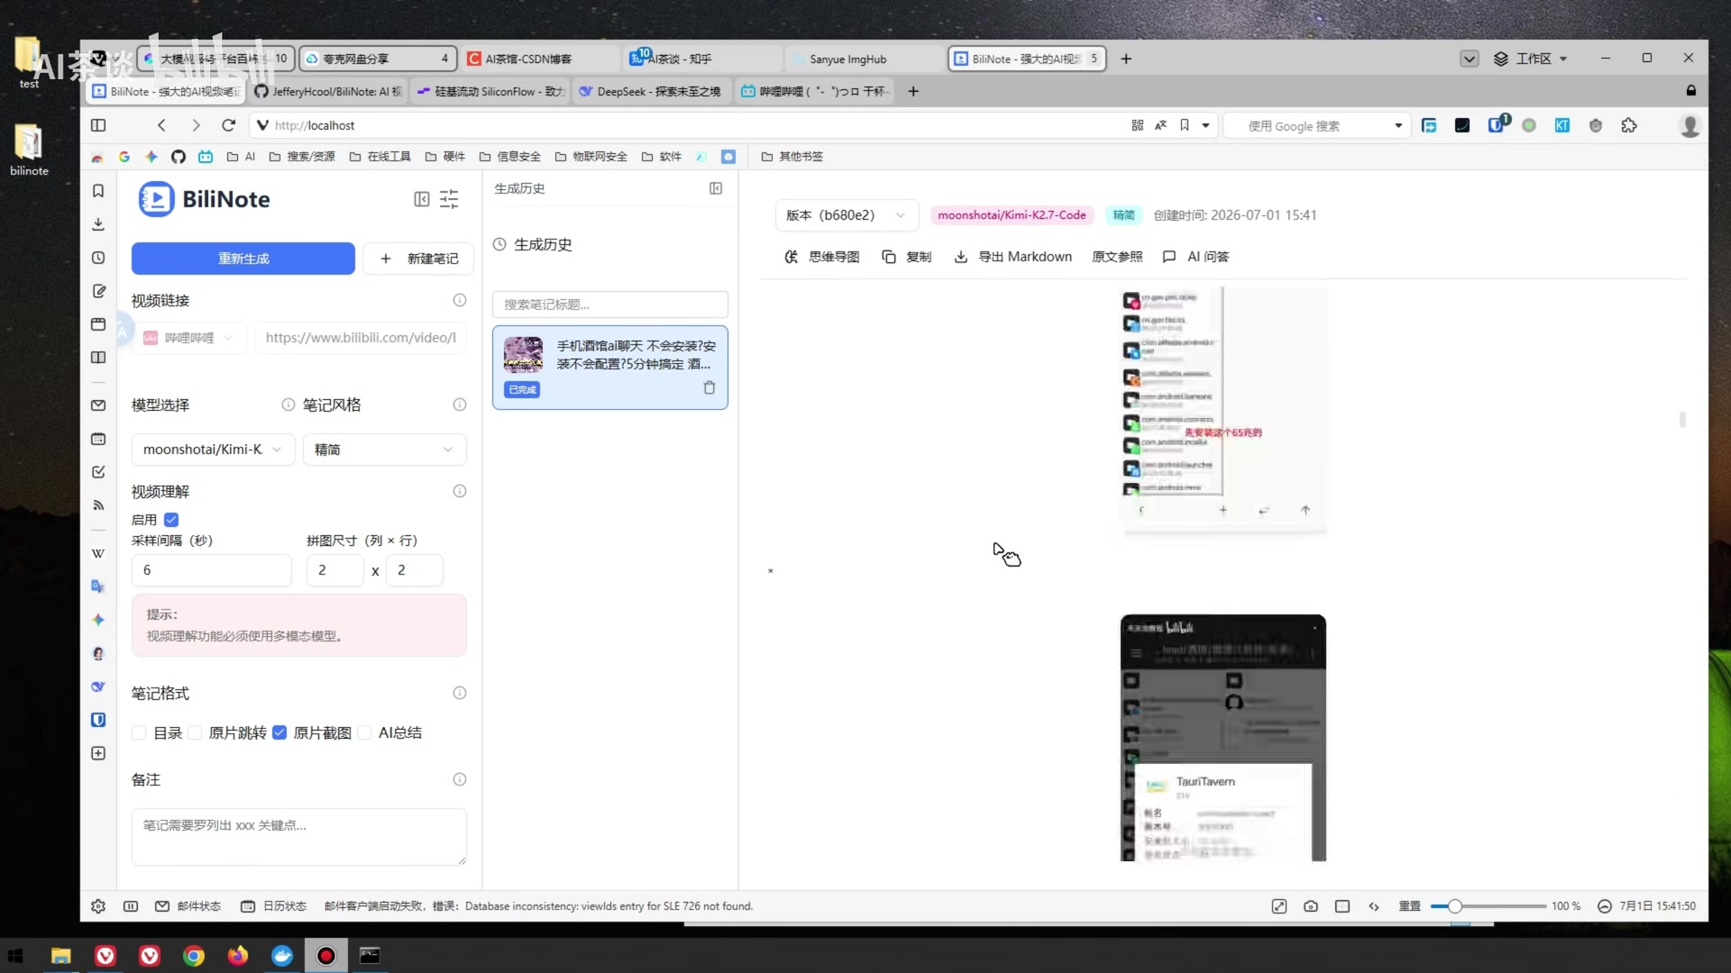Go back in browser history
The width and height of the screenshot is (1731, 973).
tap(161, 125)
